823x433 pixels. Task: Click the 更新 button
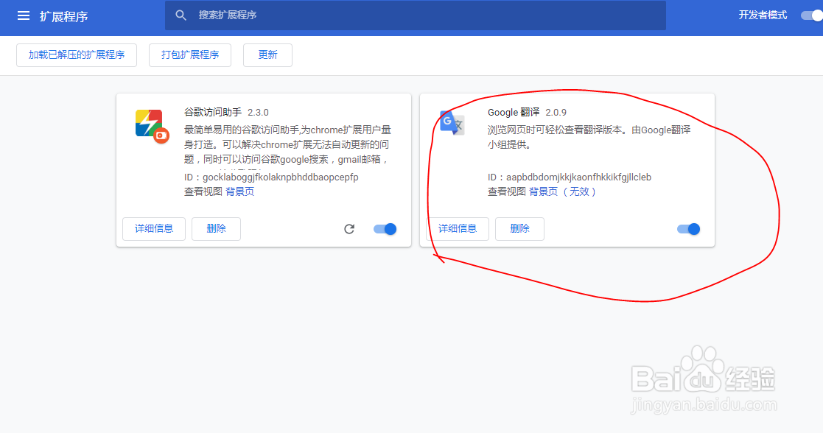click(267, 55)
